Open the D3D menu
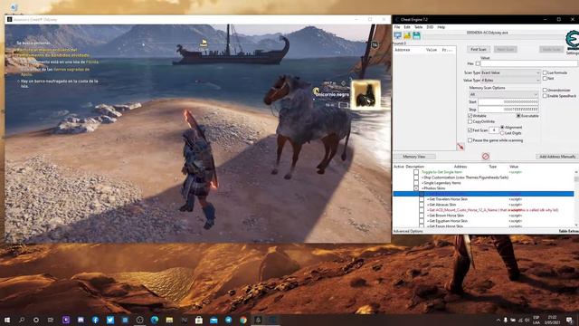The height and width of the screenshot is (326, 579). (x=430, y=27)
